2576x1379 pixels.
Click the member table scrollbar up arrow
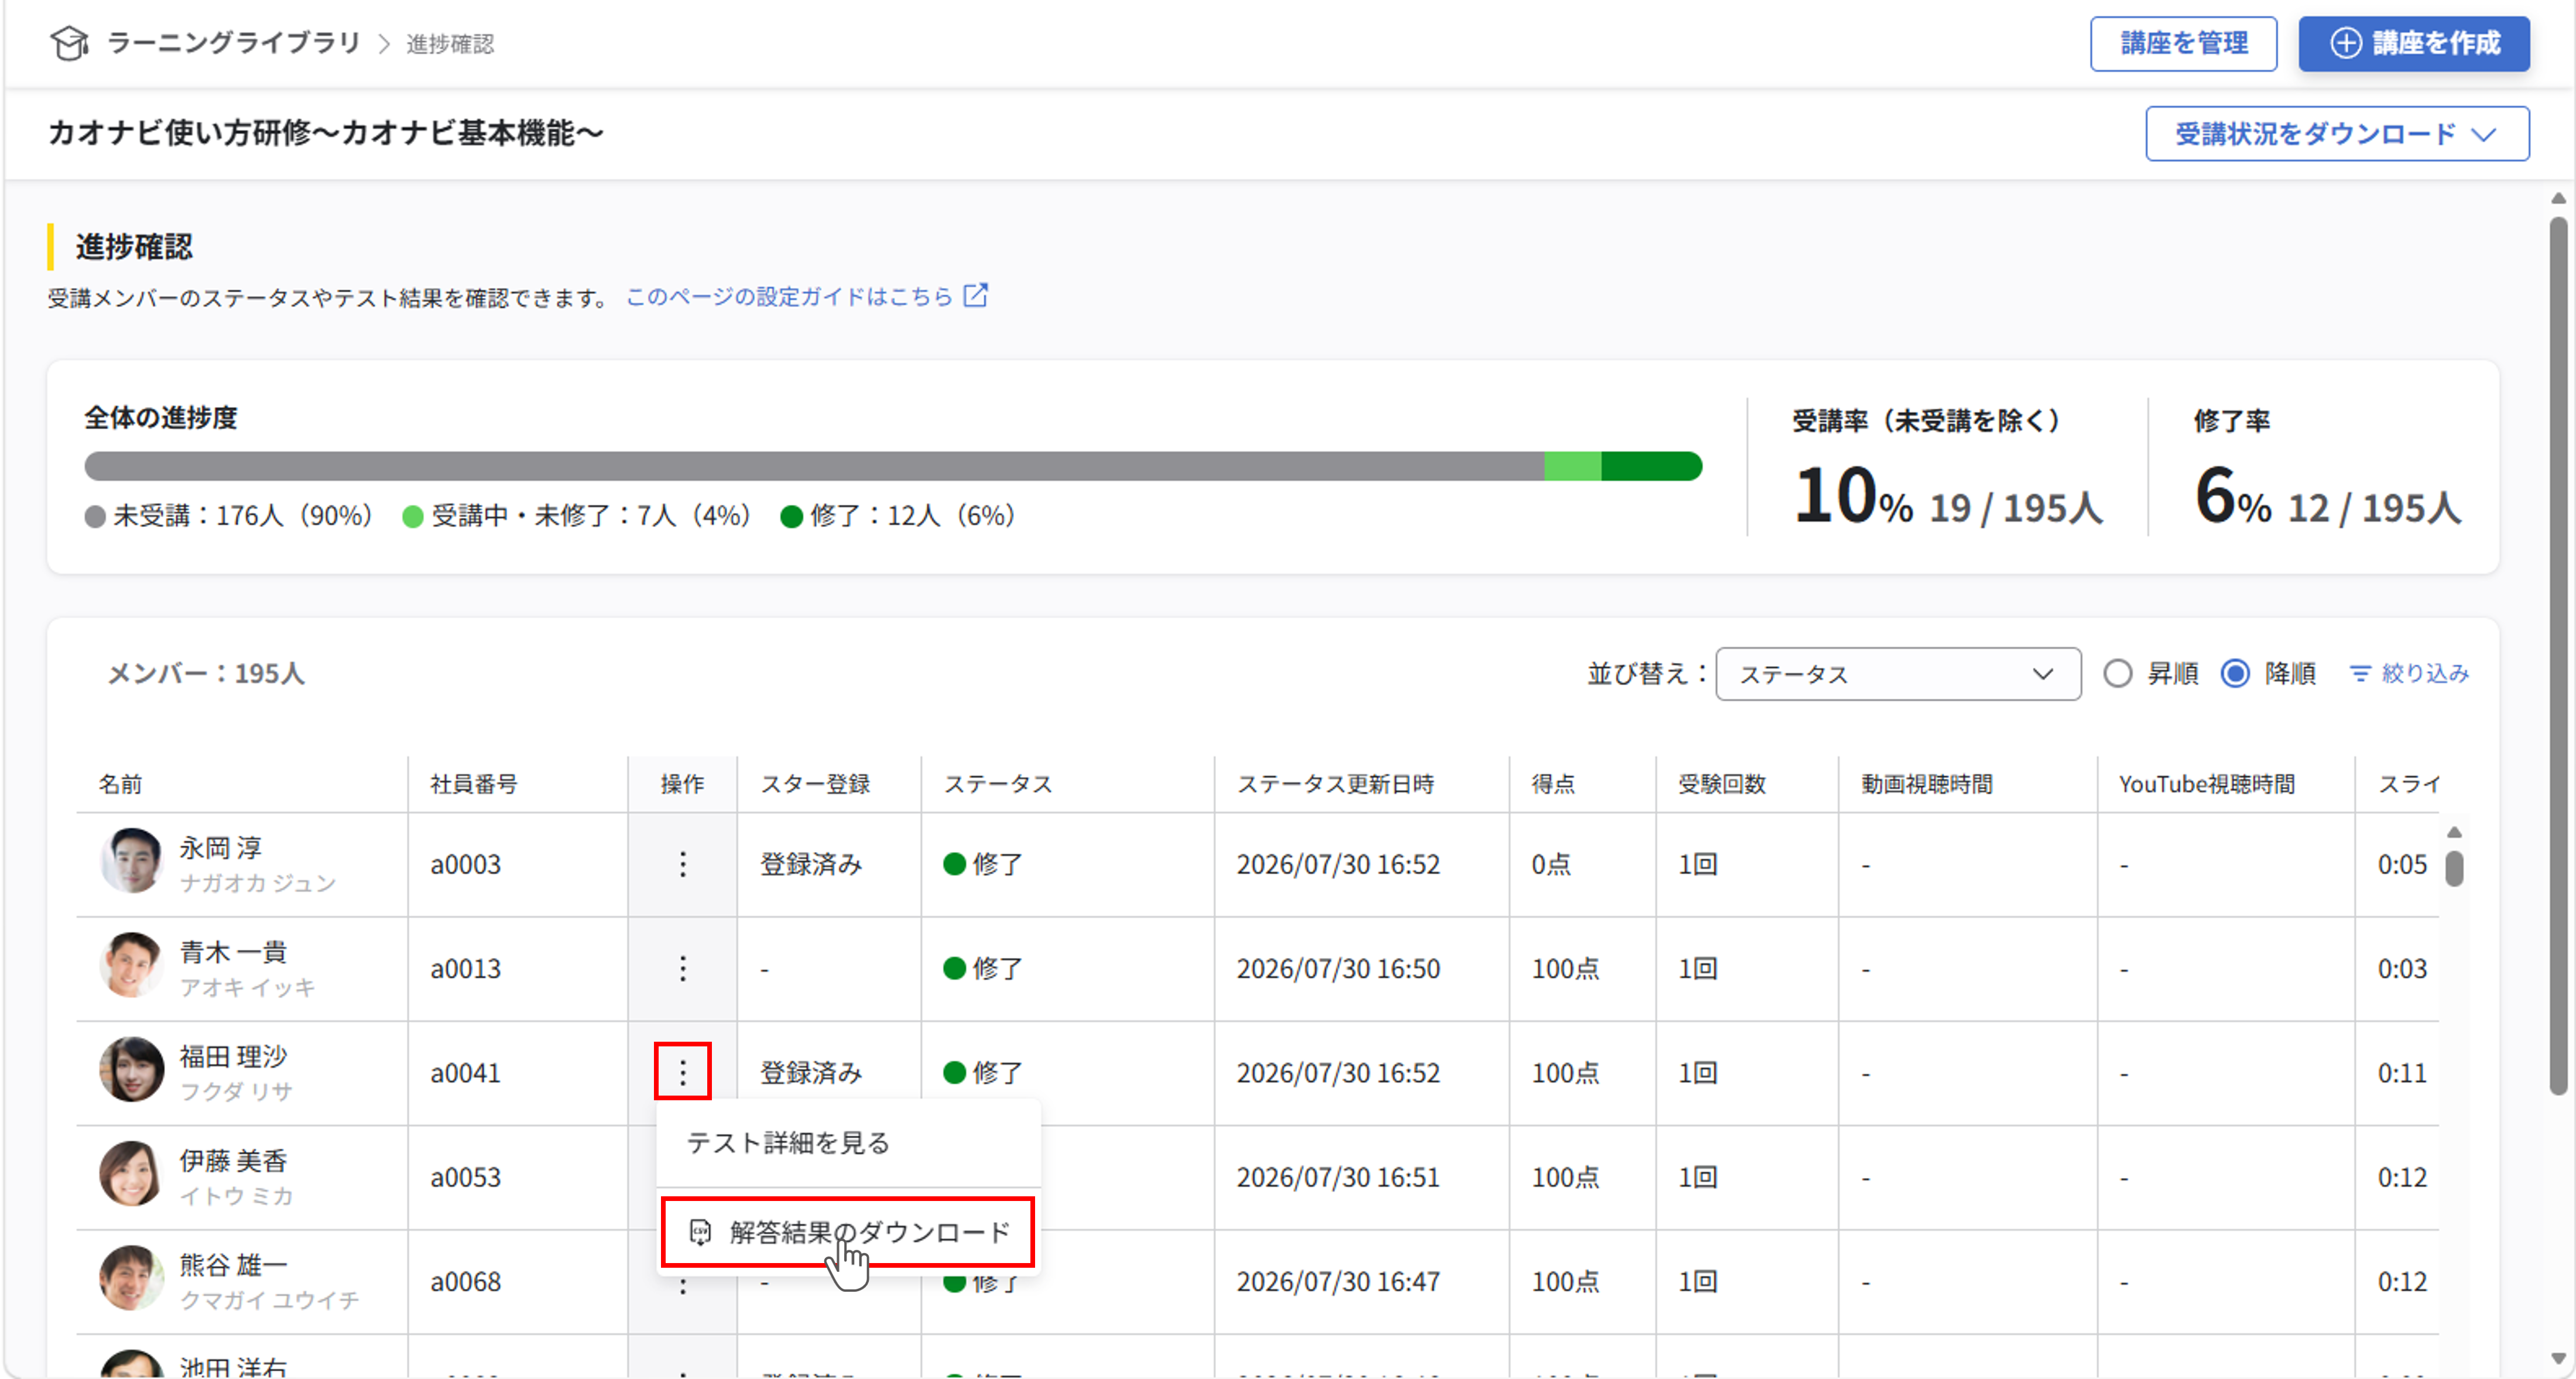[2454, 832]
